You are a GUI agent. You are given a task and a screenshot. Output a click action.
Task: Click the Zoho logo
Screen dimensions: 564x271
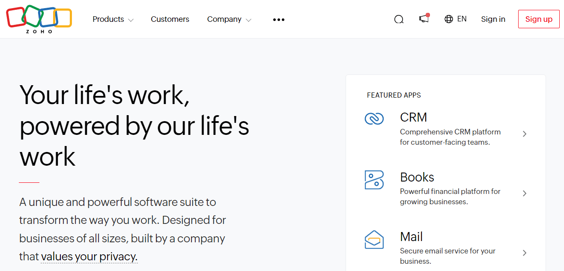pos(39,19)
